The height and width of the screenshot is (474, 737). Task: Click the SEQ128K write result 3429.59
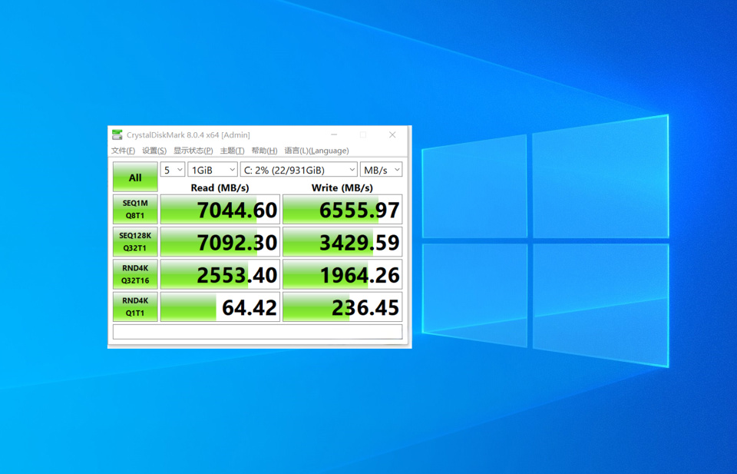pos(342,242)
